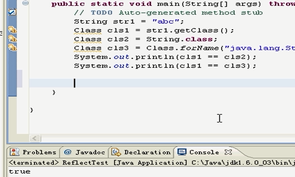Click the "java.lang.St" string argument
The height and width of the screenshot is (177, 295).
[x=260, y=48]
